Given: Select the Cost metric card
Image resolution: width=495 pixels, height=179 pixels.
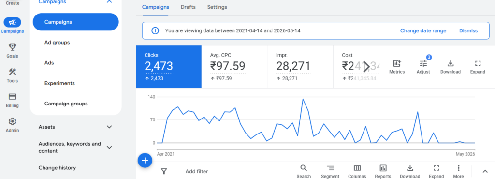Looking at the screenshot, I should [x=356, y=67].
